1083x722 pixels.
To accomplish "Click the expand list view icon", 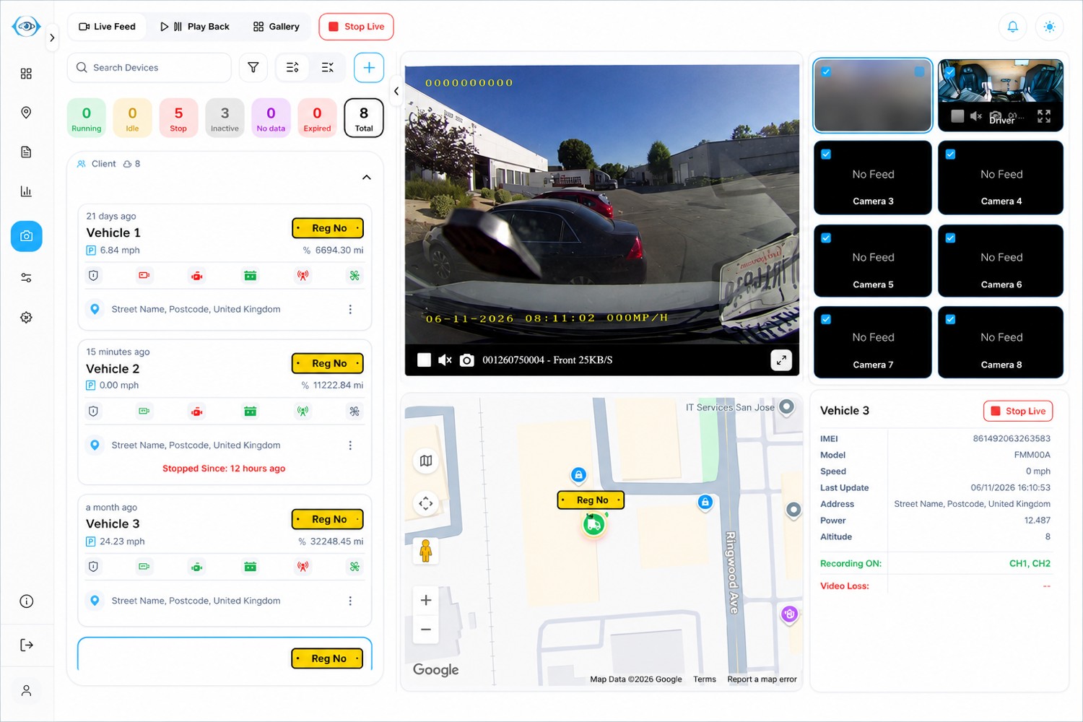I will tap(292, 67).
